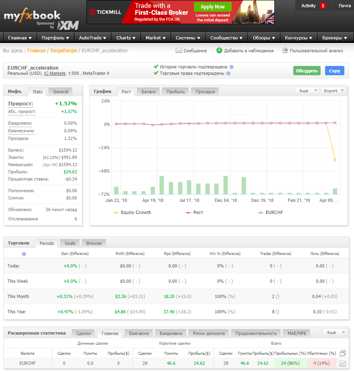This screenshot has width=354, height=374.
Task: Open the message envelope icon
Action: pyautogui.click(x=179, y=50)
